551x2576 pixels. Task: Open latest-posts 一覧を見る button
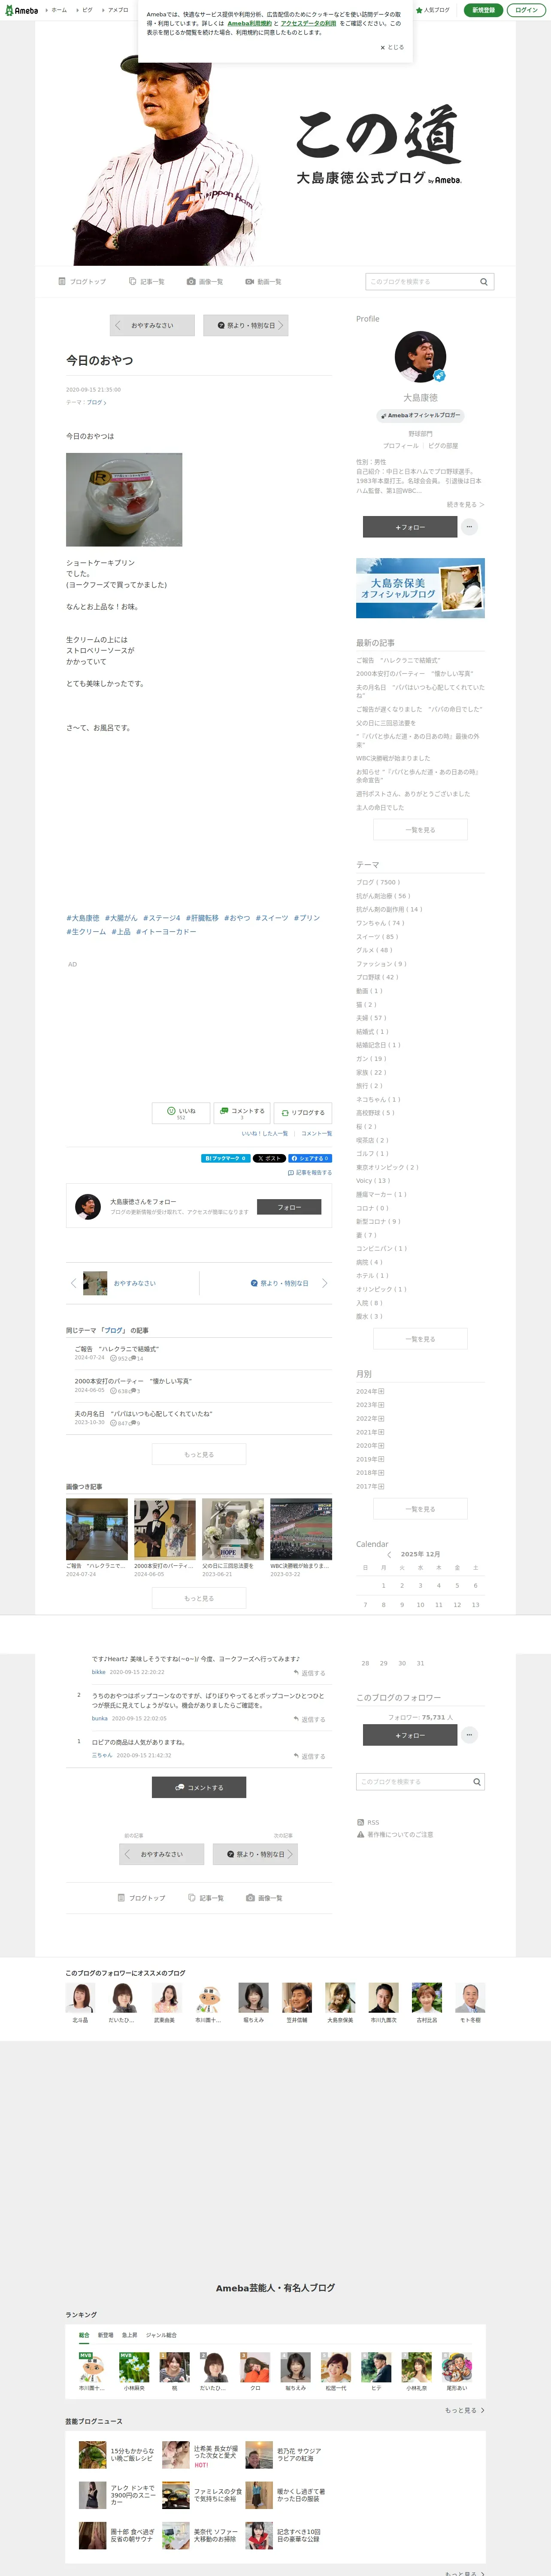[x=420, y=830]
